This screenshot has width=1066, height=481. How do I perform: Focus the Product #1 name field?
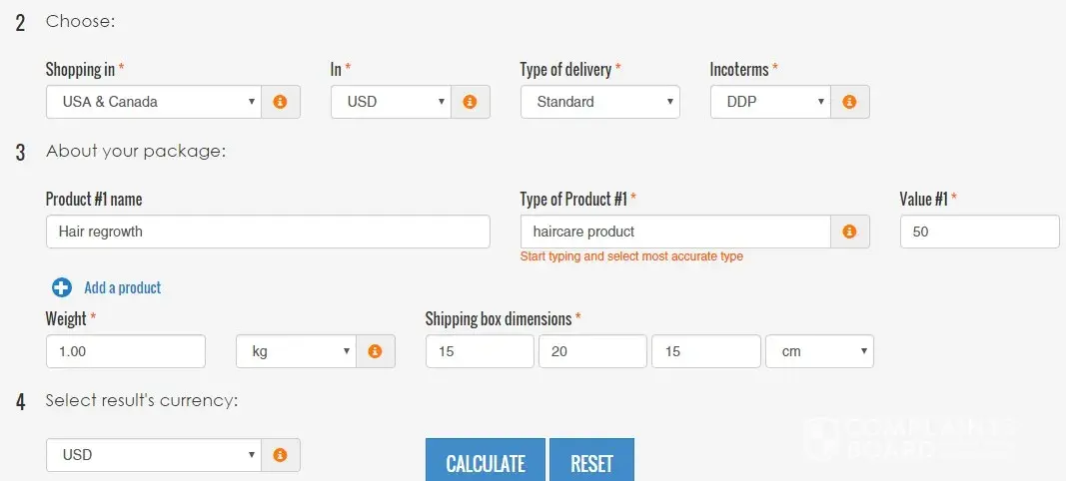tap(268, 232)
